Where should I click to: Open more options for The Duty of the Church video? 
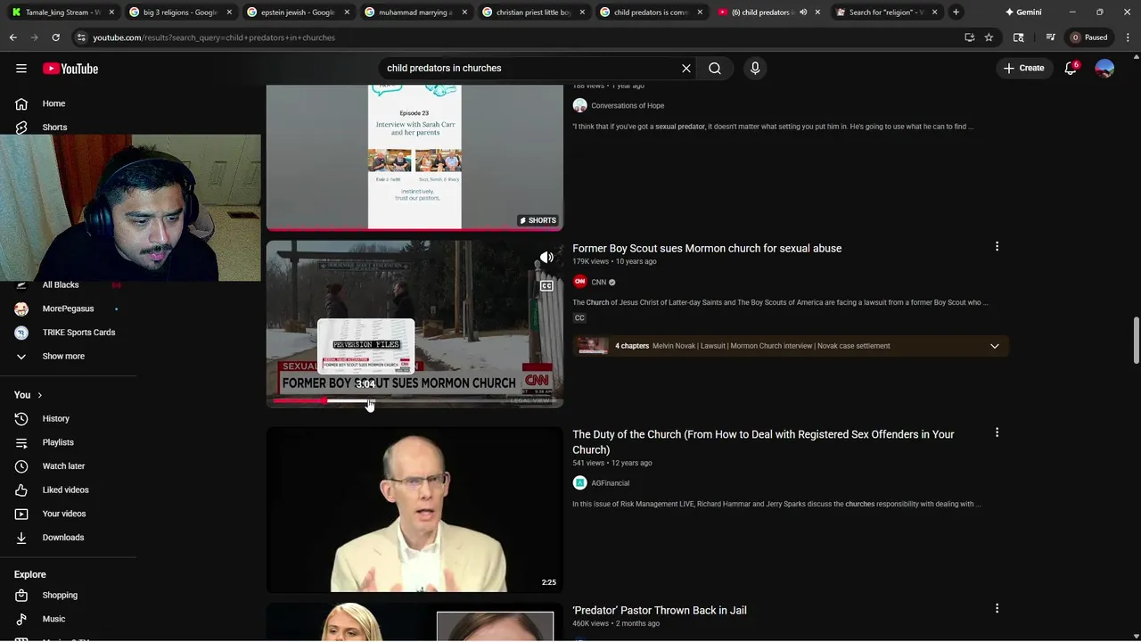coord(997,432)
